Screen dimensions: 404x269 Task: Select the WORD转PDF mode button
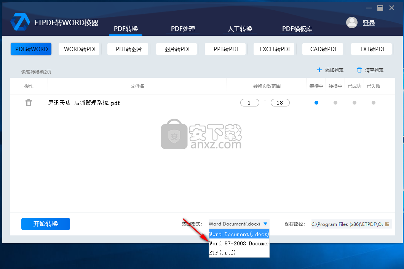tap(80, 49)
